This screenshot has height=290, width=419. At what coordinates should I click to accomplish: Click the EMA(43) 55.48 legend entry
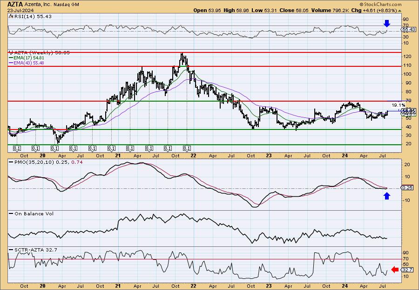(x=29, y=63)
